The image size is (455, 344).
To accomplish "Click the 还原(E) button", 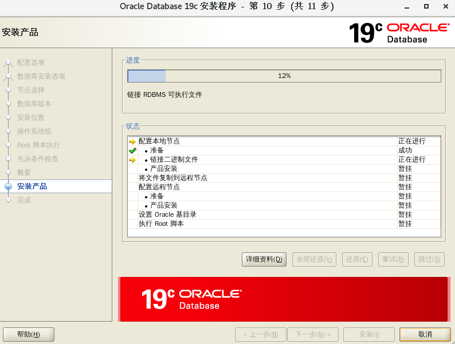I will click(x=357, y=259).
